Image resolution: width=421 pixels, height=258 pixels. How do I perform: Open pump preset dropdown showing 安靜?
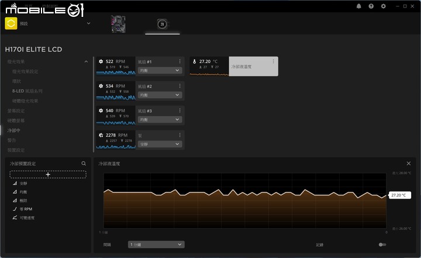[x=160, y=144]
